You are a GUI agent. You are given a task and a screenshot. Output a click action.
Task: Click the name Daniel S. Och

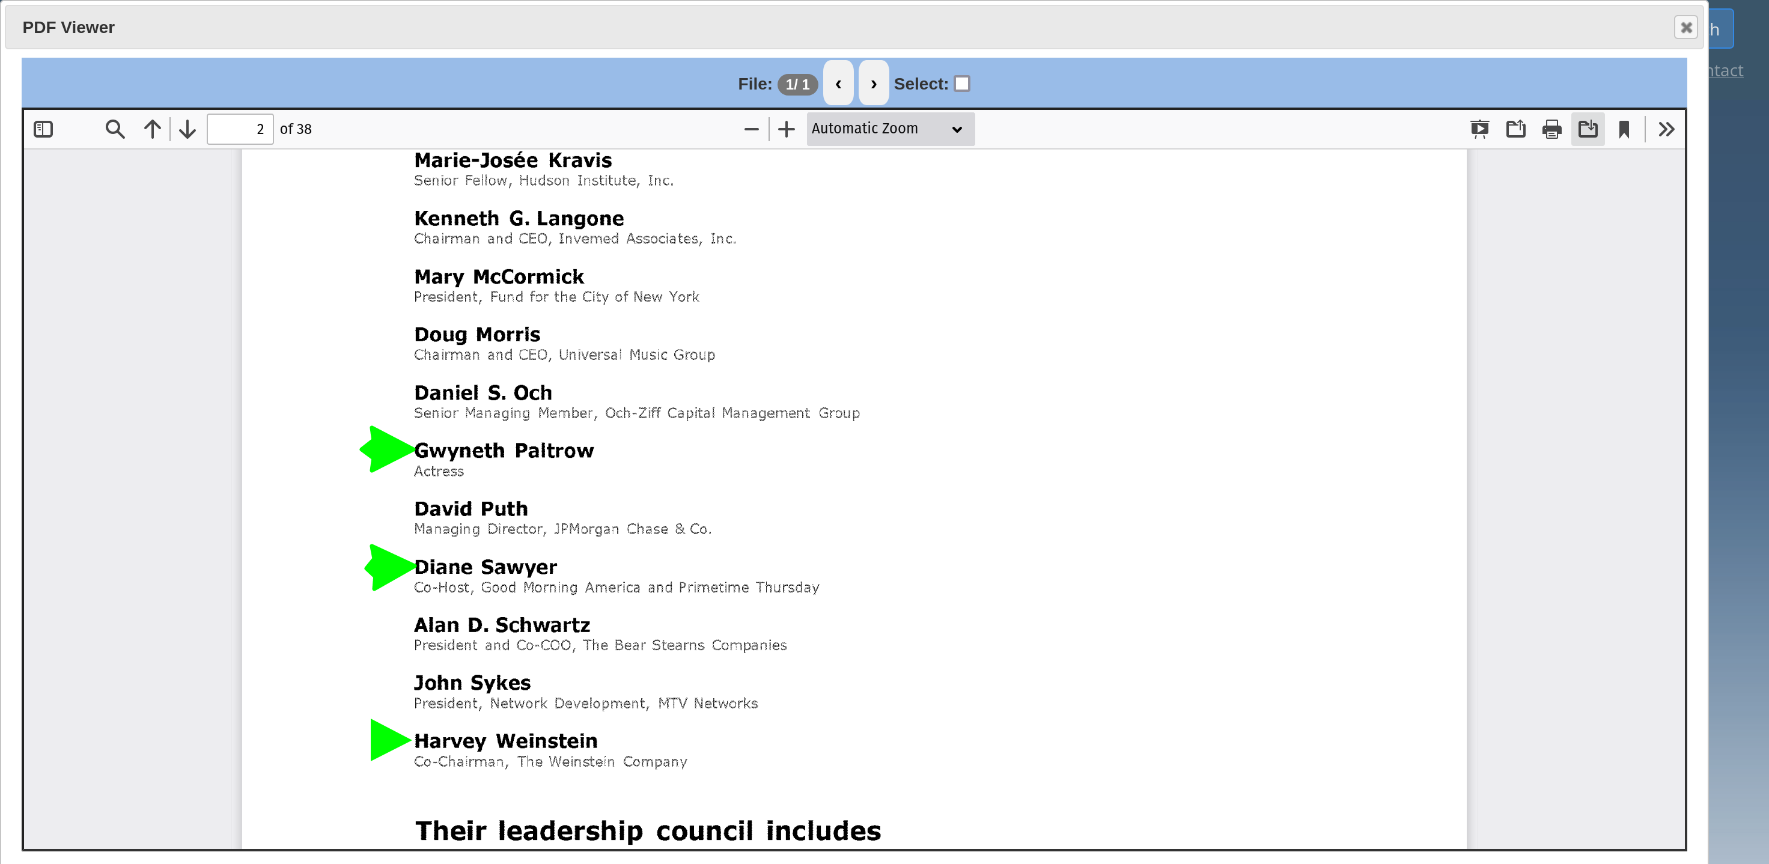[x=483, y=393]
